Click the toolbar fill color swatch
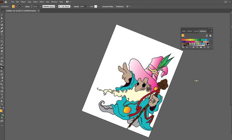Image resolution: width=232 pixels, height=140 pixels. 1,111
